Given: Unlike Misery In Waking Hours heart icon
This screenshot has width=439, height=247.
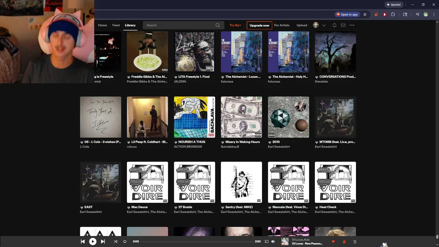Looking at the screenshot, I should 223,142.
